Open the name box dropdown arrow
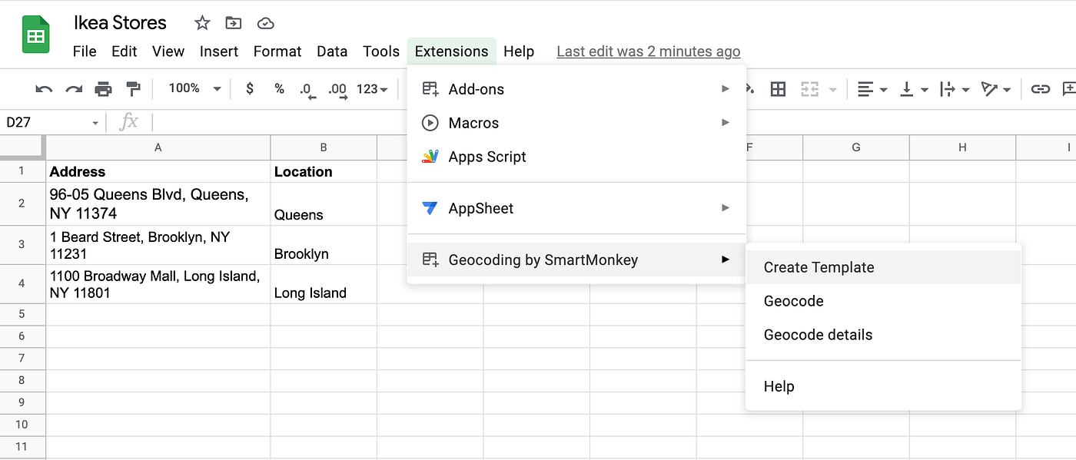Screen dimensions: 1076x460 pyautogui.click(x=95, y=122)
